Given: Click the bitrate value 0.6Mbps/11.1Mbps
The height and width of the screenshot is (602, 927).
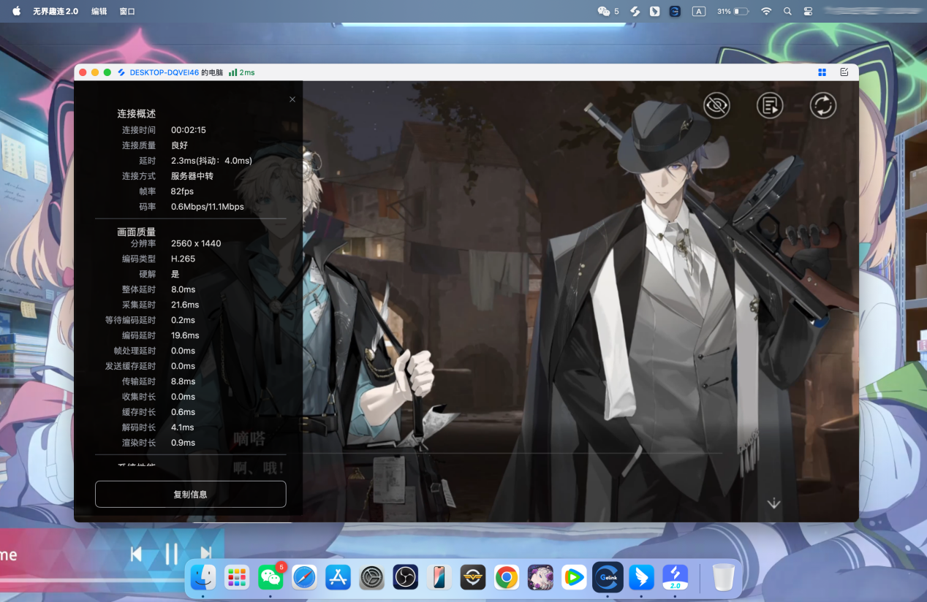Looking at the screenshot, I should click(x=208, y=207).
